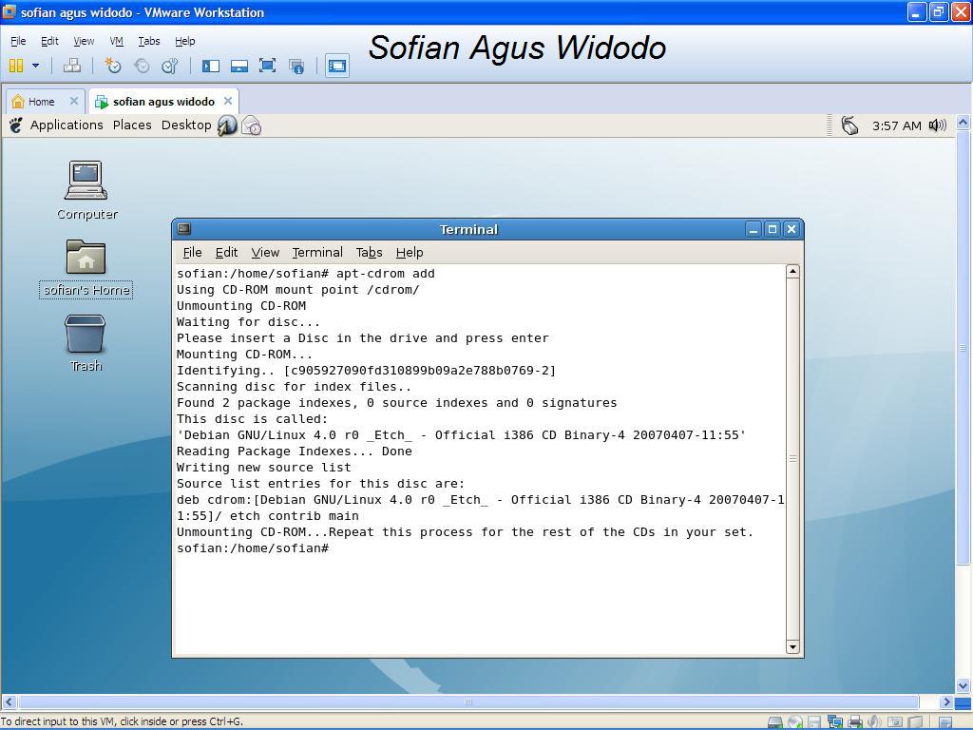Enter Unity mode icon in toolbar
This screenshot has width=973, height=730.
pyautogui.click(x=296, y=66)
